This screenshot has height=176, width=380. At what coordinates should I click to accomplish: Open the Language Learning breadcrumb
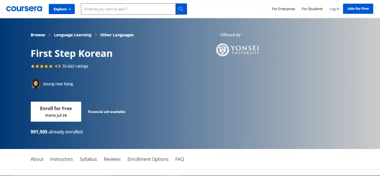click(73, 35)
